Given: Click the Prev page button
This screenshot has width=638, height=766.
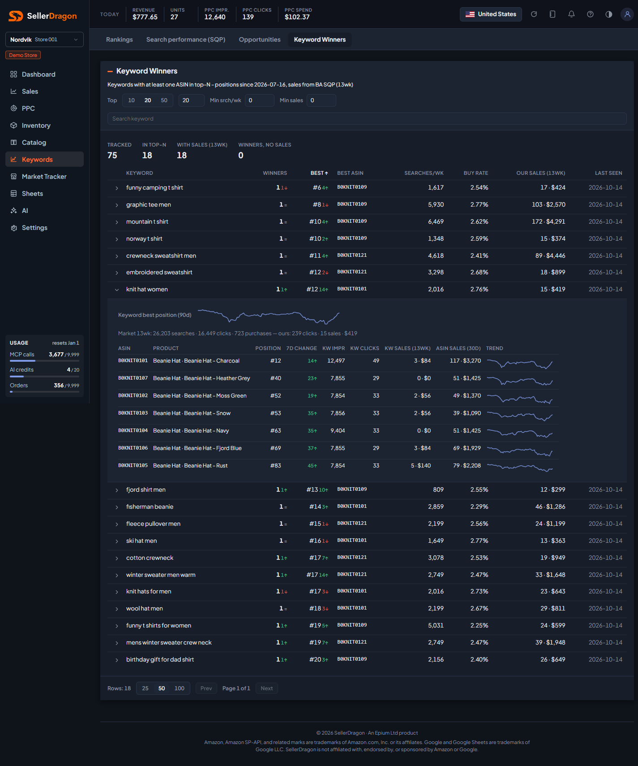Looking at the screenshot, I should tap(206, 688).
